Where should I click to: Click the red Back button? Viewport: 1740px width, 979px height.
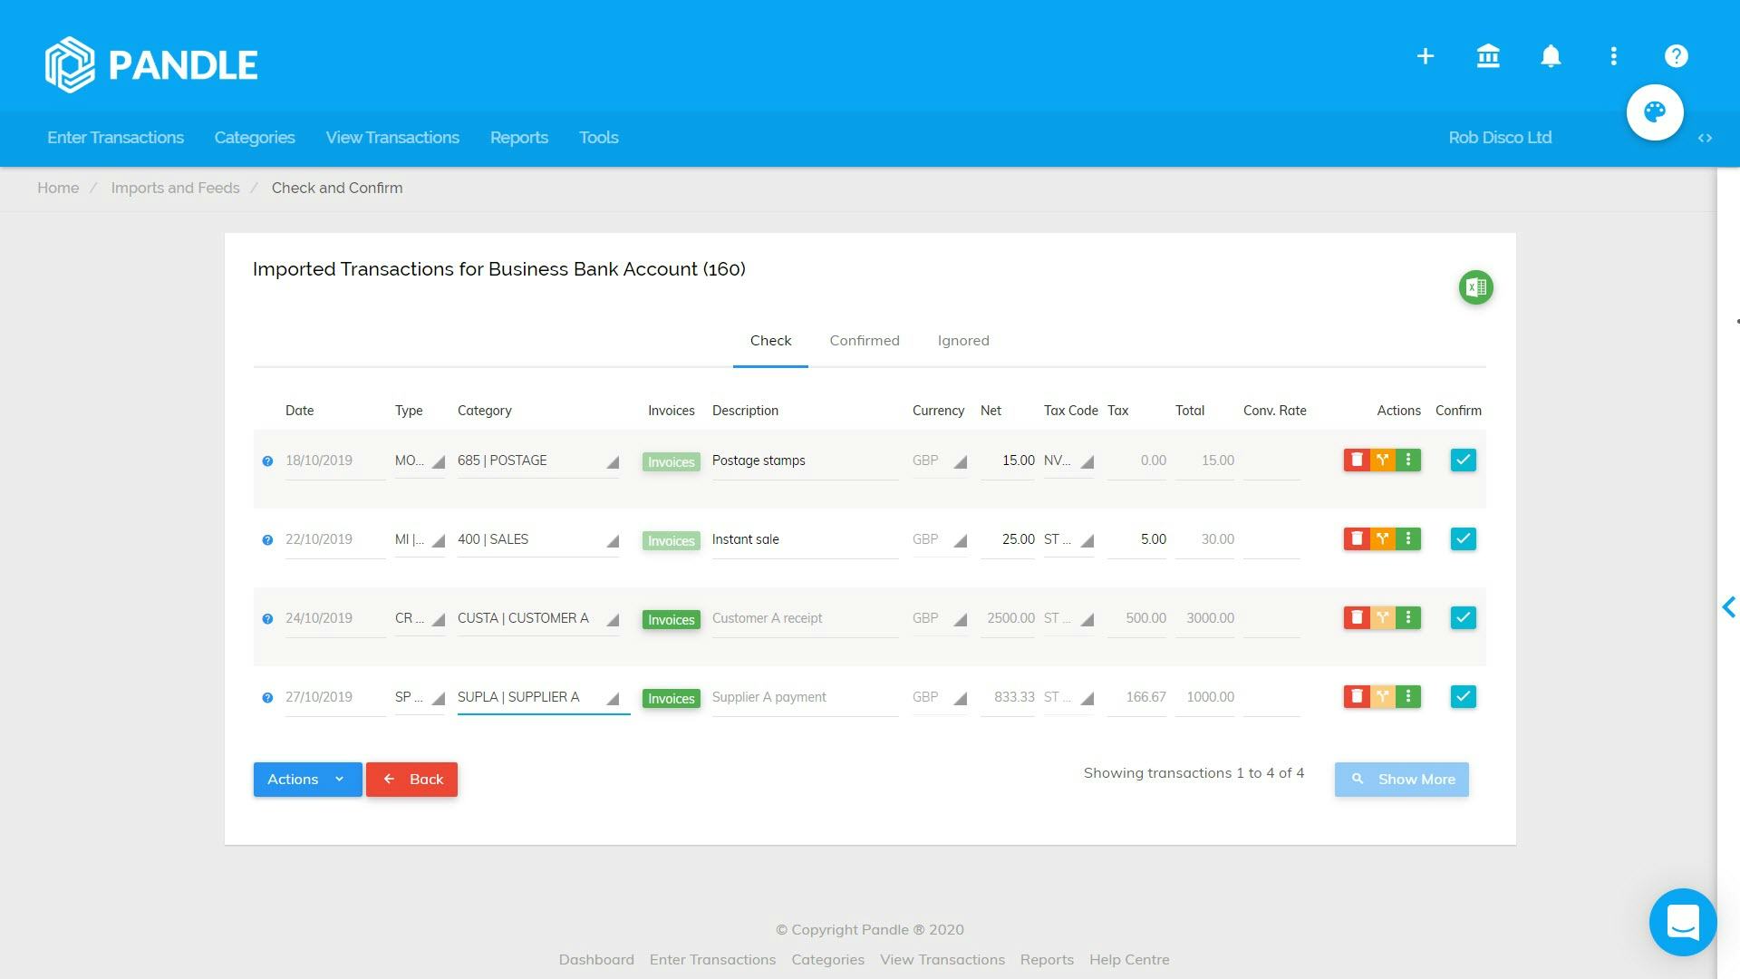pyautogui.click(x=411, y=780)
